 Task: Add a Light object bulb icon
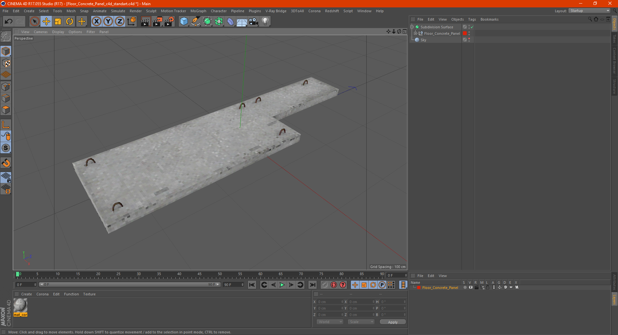(265, 22)
